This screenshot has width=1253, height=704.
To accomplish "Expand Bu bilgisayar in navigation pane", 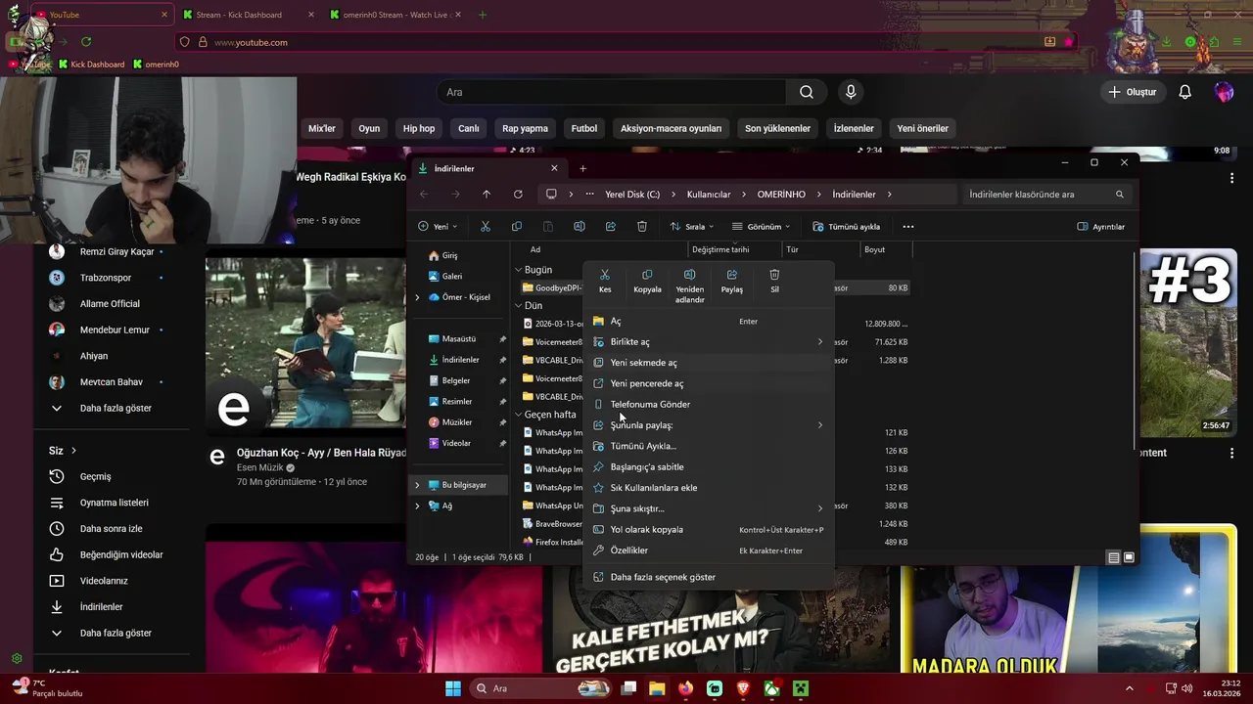I will [x=418, y=485].
